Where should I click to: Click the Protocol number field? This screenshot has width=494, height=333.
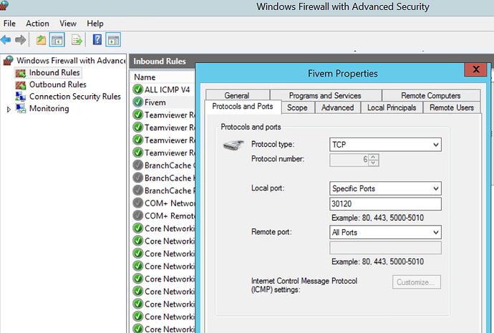349,160
